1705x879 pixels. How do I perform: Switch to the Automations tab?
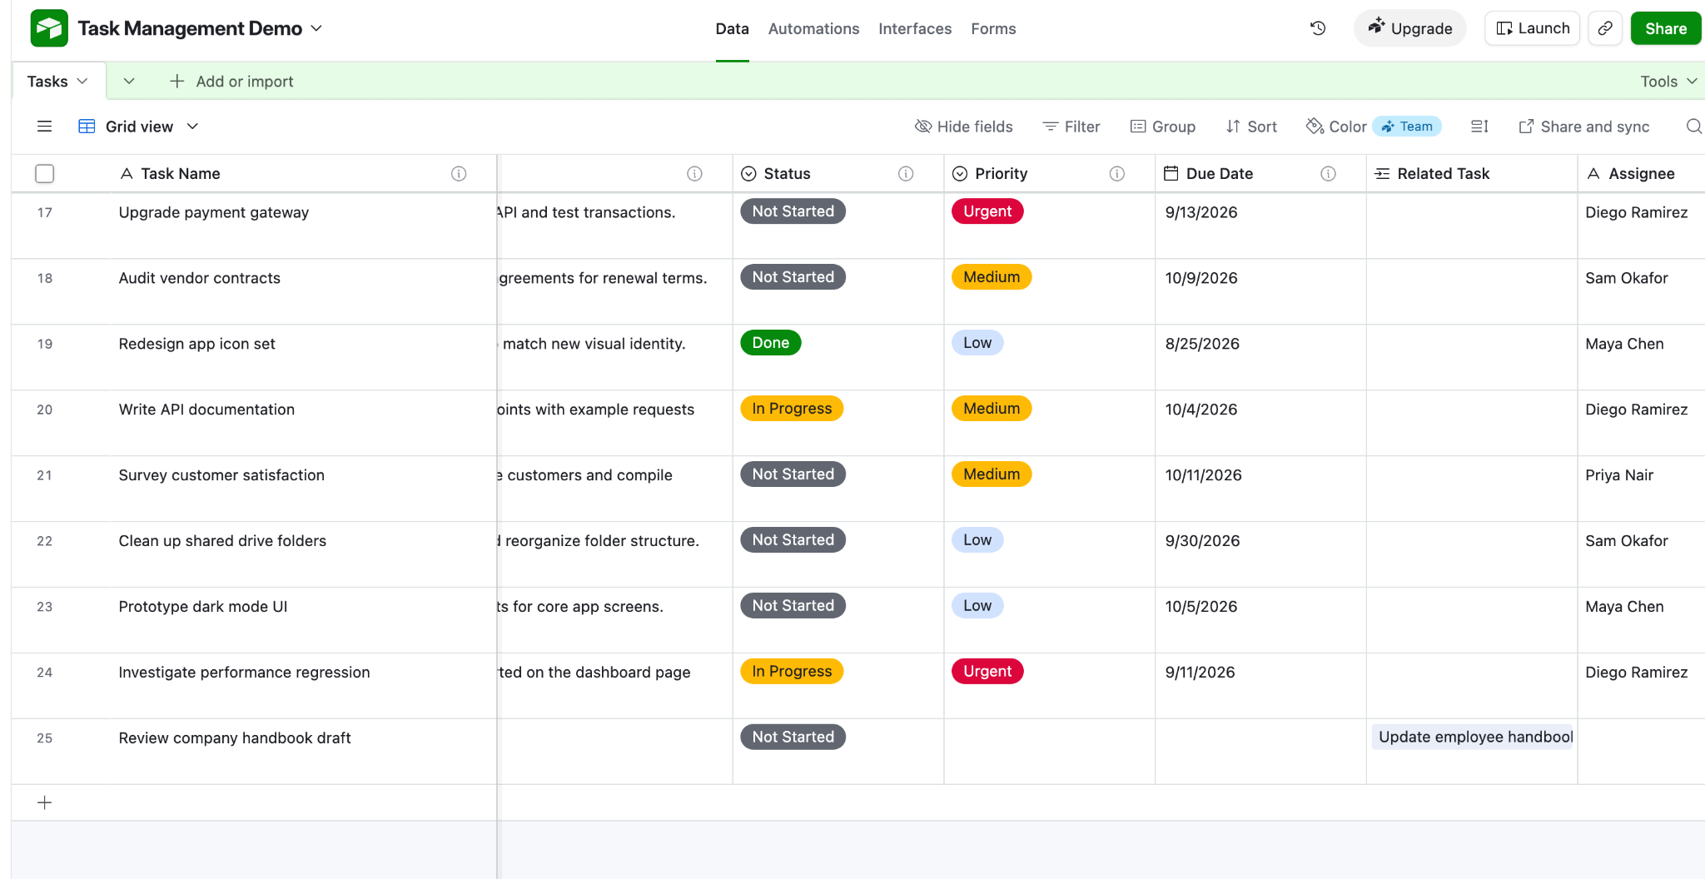[813, 28]
